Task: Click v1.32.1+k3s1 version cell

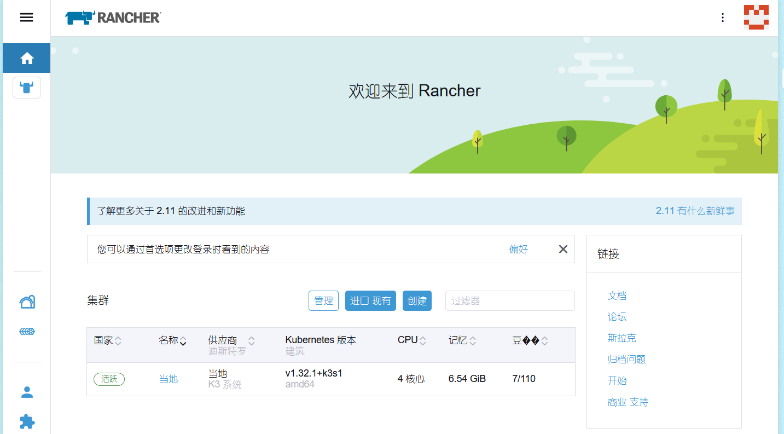Action: click(314, 373)
